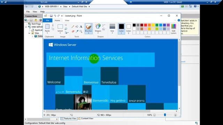Click zoom in plus button
This screenshot has width=223, height=125.
coord(175,115)
